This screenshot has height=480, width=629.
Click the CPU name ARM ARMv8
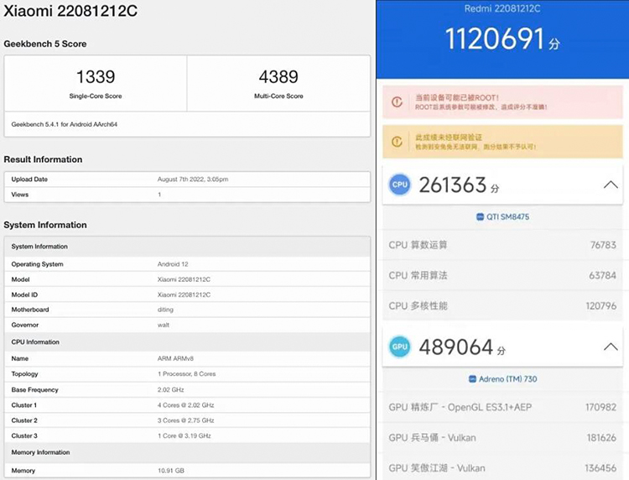click(175, 358)
